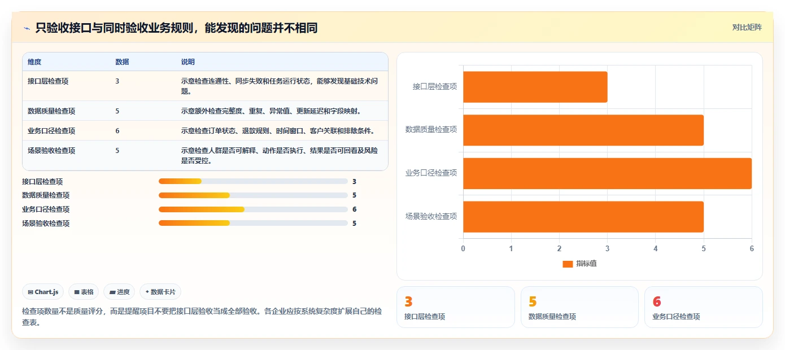Image resolution: width=785 pixels, height=350 pixels.
Task: Click the 说明 column header
Action: pyautogui.click(x=187, y=62)
